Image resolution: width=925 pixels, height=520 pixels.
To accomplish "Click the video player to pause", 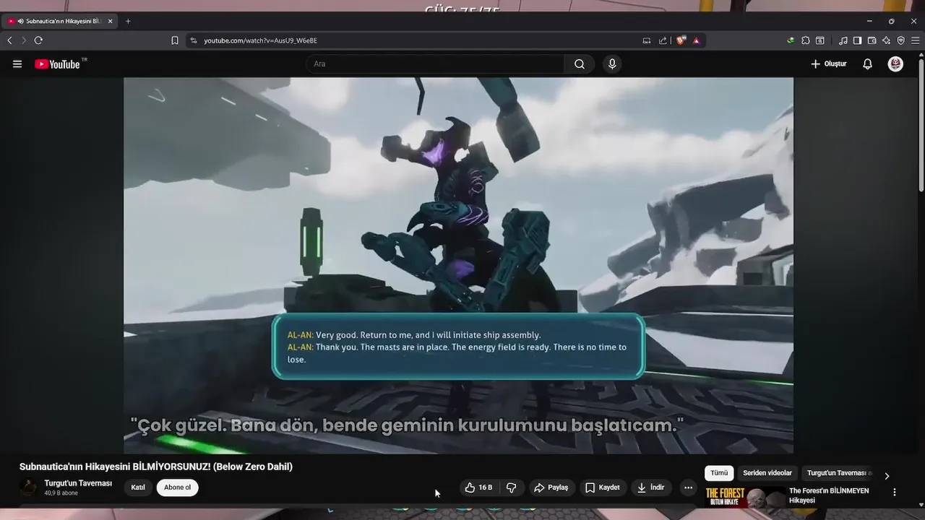I will (x=458, y=265).
